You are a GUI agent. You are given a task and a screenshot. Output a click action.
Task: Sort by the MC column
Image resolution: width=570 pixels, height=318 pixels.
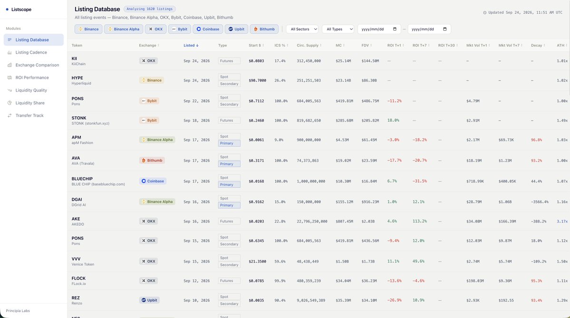point(340,46)
